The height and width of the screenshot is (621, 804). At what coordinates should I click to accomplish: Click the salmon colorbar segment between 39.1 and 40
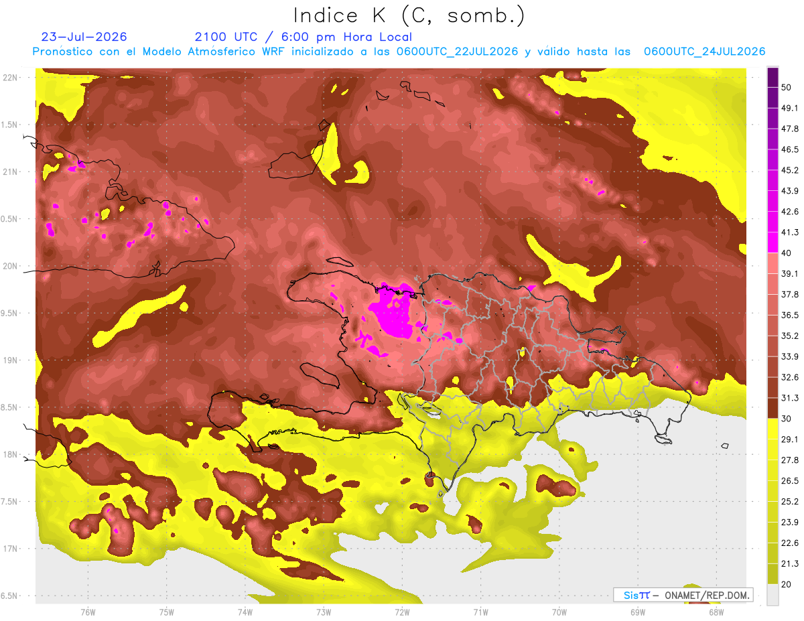[x=773, y=263]
